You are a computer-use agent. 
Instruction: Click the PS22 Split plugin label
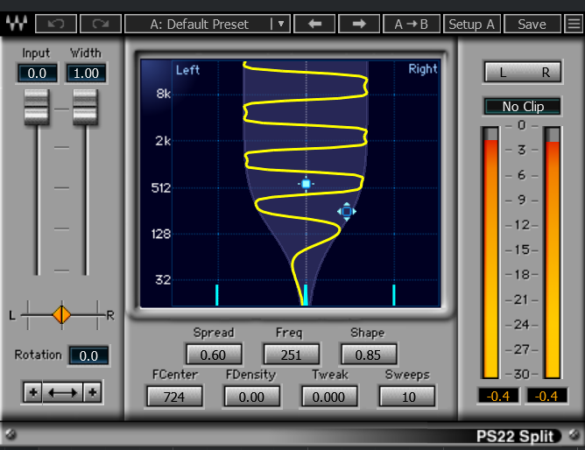click(515, 436)
